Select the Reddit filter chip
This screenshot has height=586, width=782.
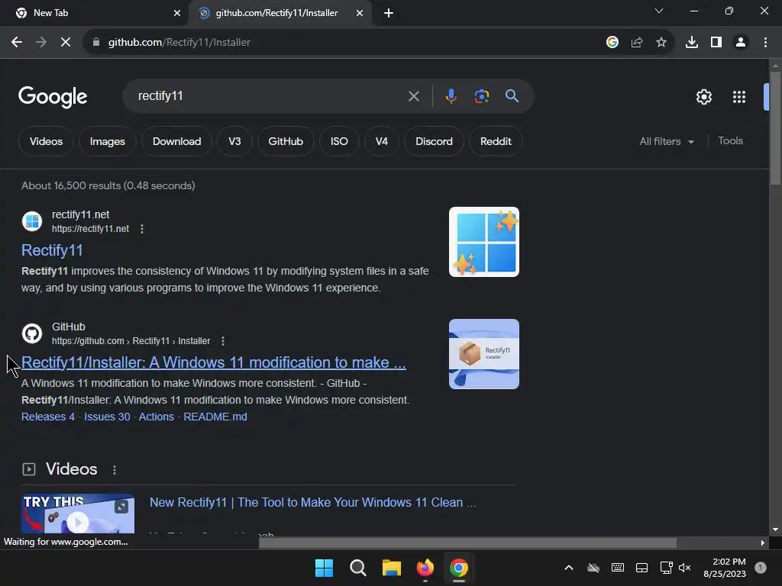(x=496, y=141)
